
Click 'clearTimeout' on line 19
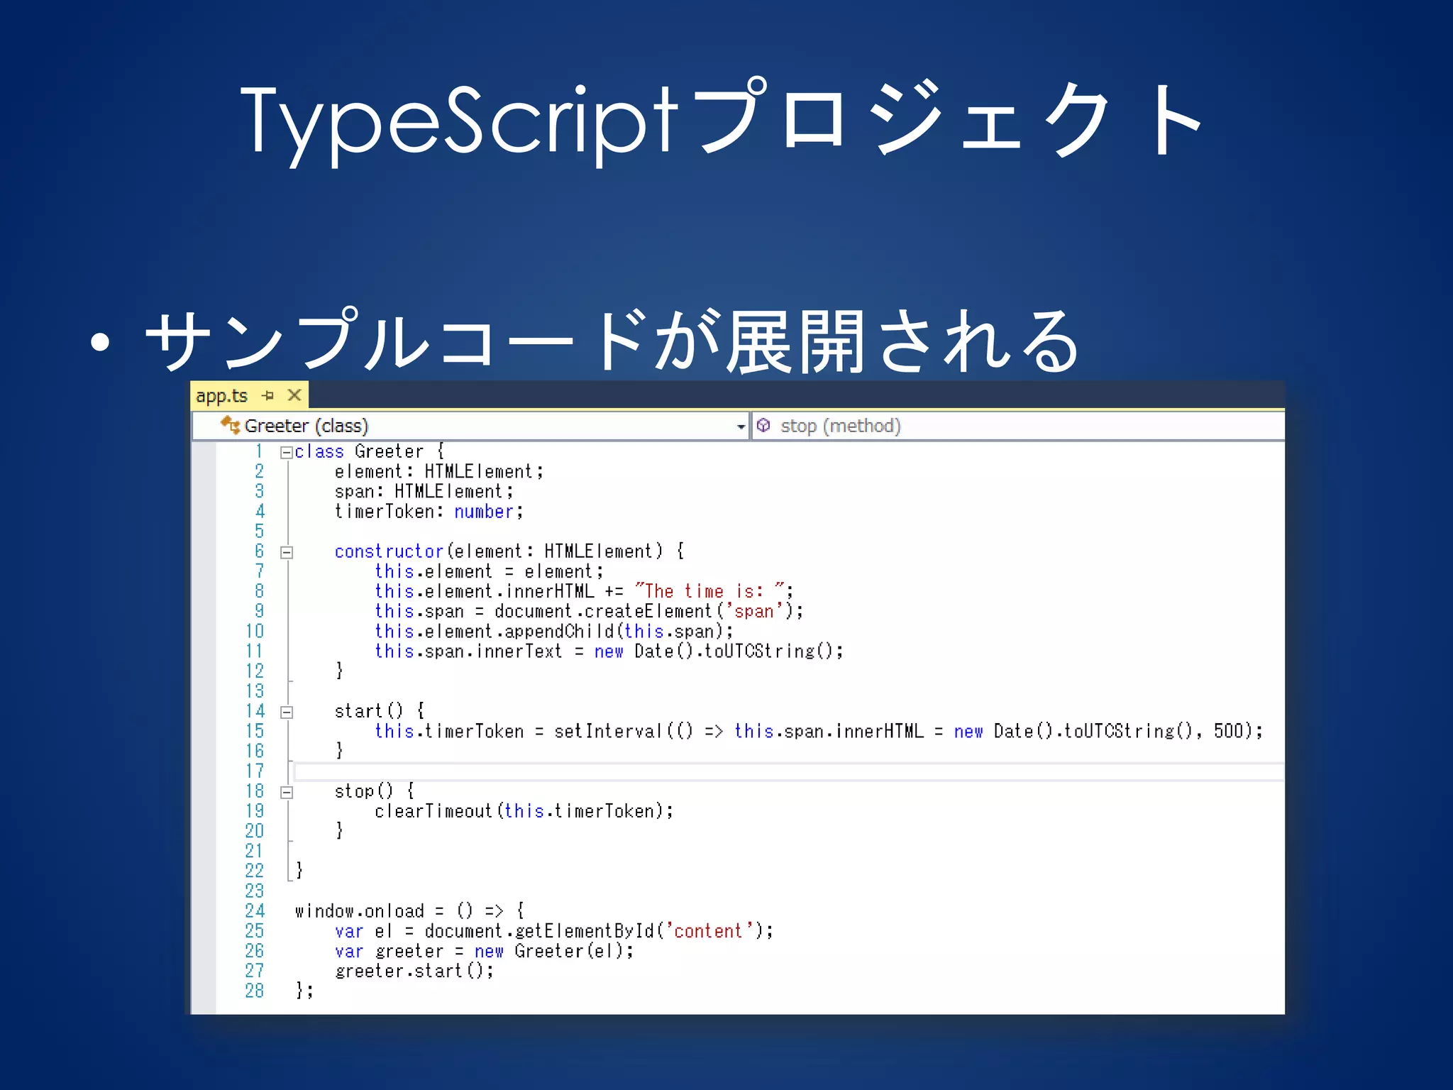pyautogui.click(x=433, y=810)
